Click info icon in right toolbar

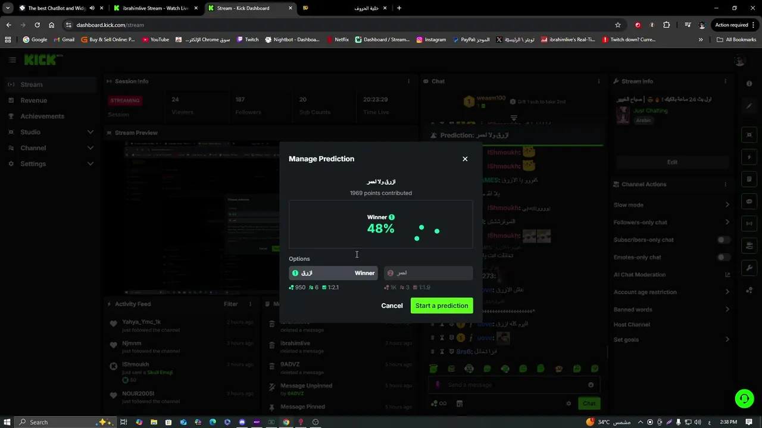click(x=749, y=84)
